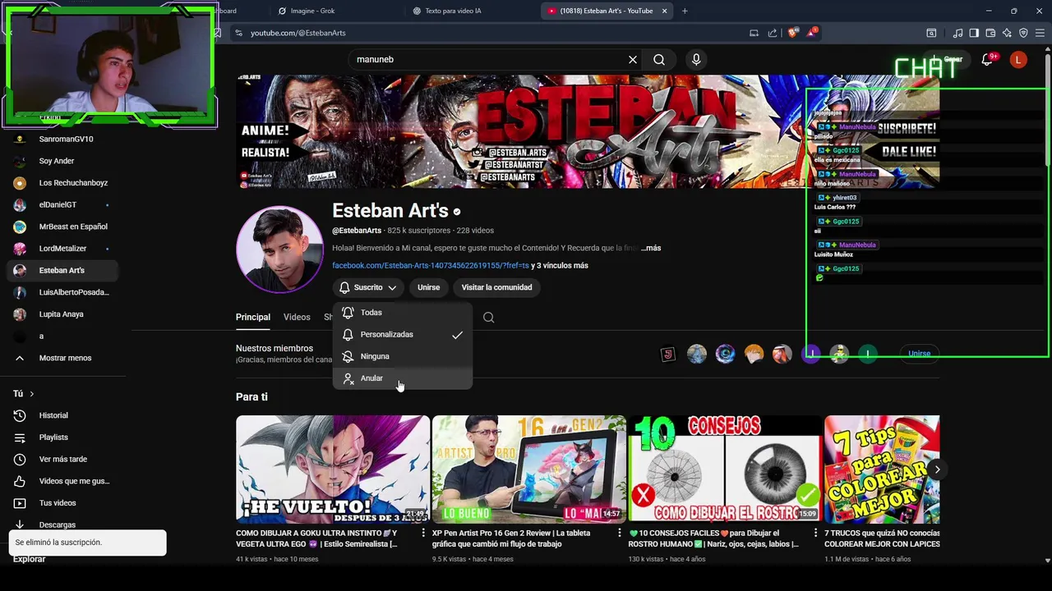The image size is (1052, 591).
Task: Switch to the Videos channel tab
Action: click(x=297, y=318)
